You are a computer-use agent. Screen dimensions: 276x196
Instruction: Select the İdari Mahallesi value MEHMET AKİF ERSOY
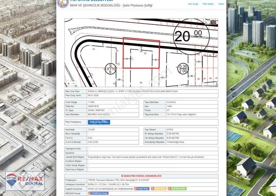(99, 115)
